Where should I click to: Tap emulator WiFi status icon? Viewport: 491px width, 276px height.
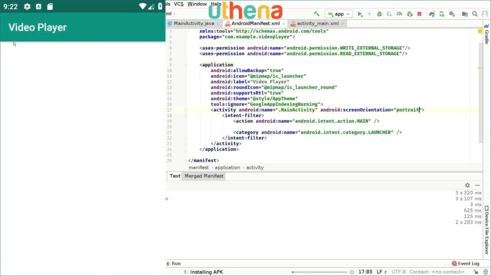(x=143, y=7)
